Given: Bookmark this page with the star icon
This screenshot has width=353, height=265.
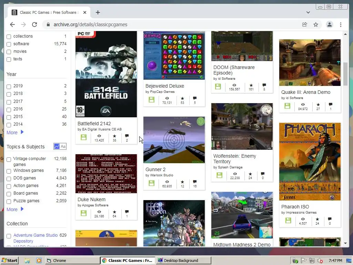Looking at the screenshot, I should coord(316,24).
